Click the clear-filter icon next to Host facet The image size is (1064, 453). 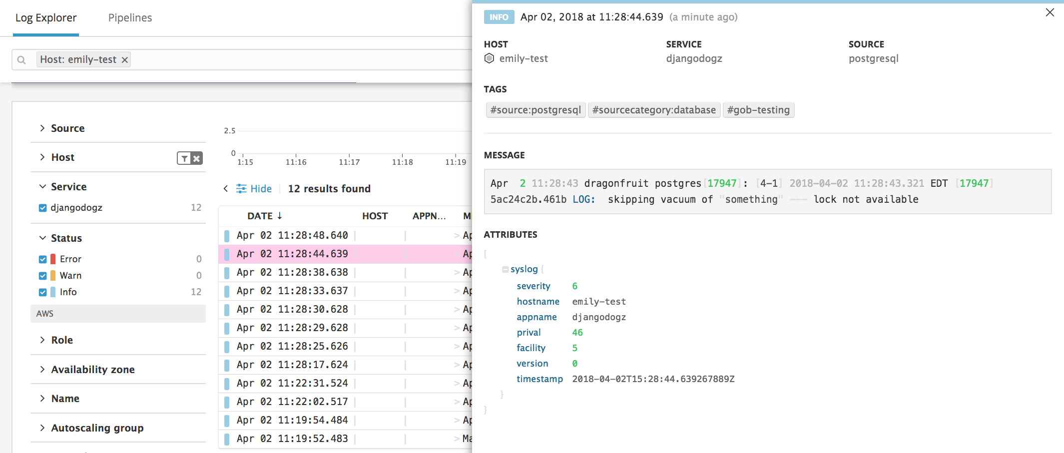[x=197, y=158]
